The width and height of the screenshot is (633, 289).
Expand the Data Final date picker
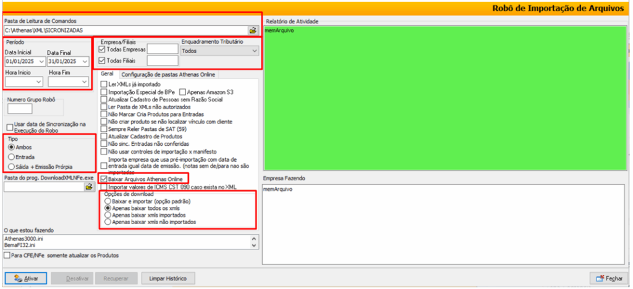point(84,62)
